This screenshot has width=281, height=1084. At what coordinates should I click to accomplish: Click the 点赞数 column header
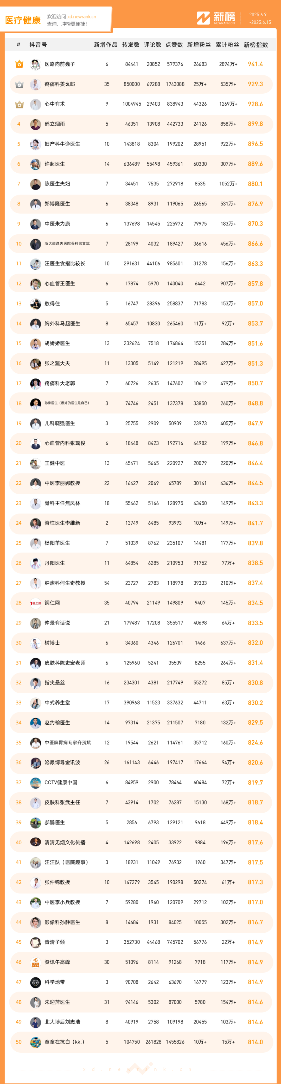174,45
